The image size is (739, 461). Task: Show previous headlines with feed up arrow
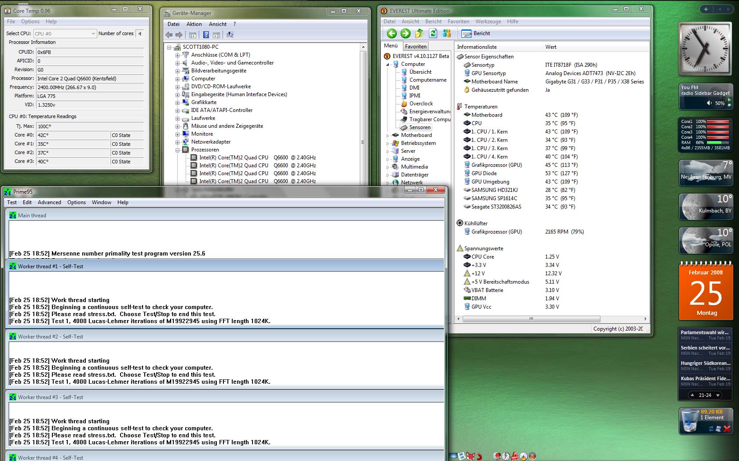coord(692,395)
